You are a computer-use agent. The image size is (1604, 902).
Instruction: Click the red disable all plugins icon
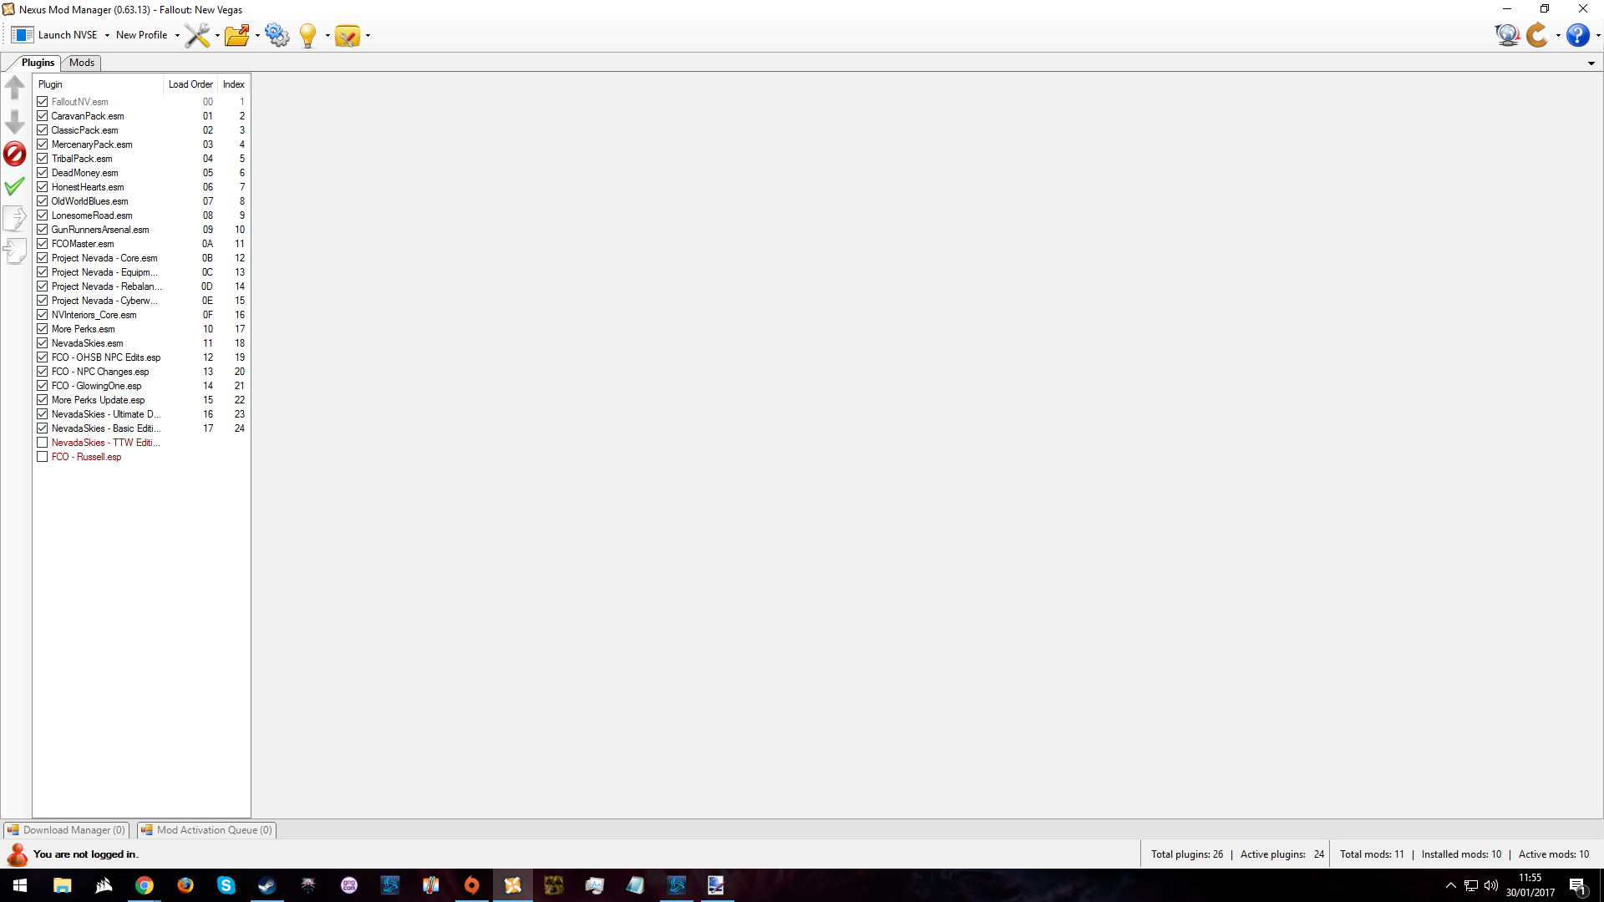[x=15, y=154]
